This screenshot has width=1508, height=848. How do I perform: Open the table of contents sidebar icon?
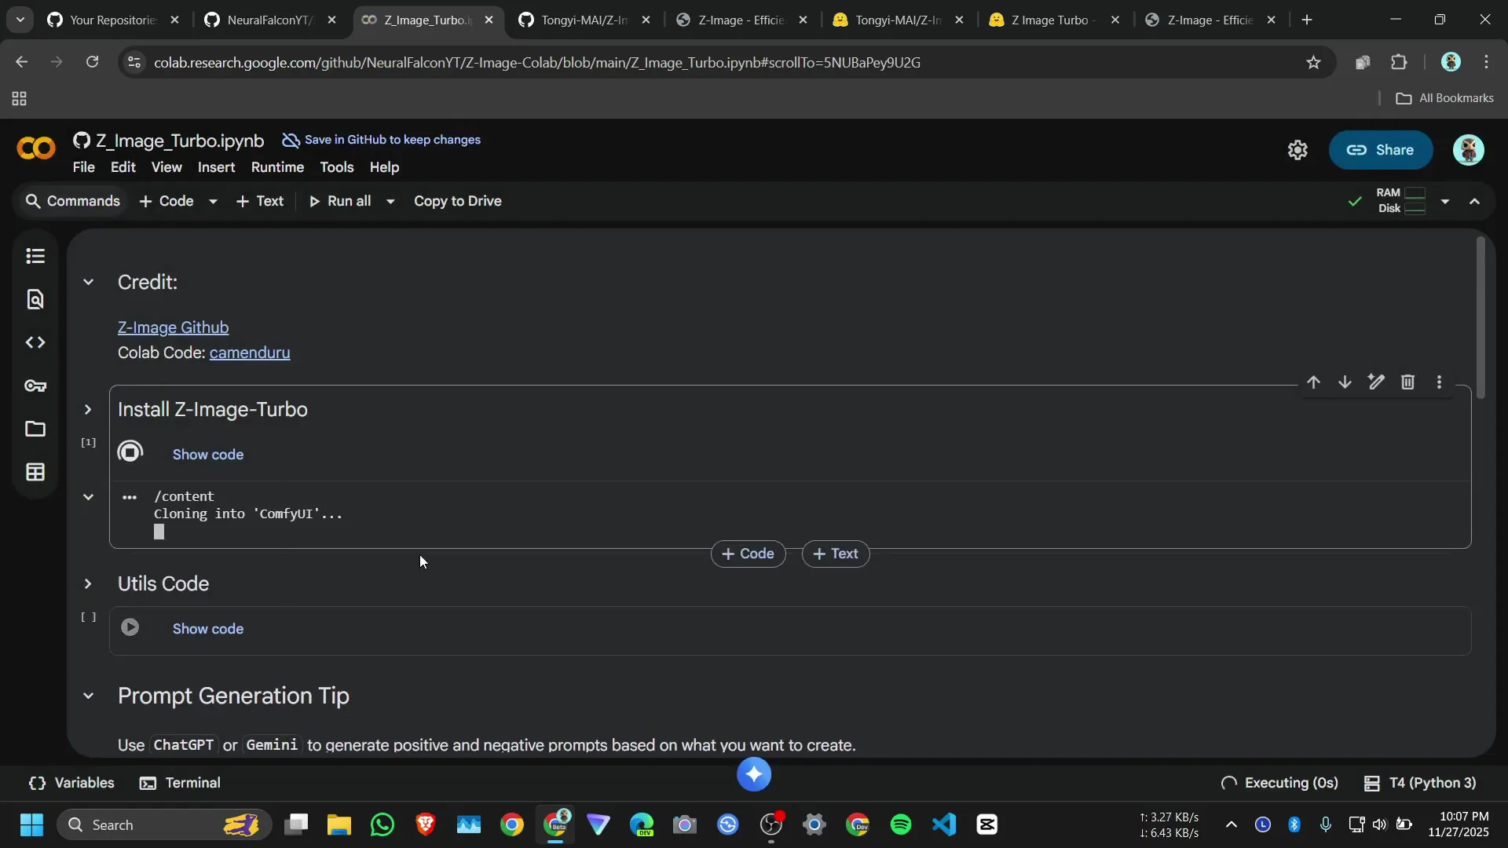click(35, 256)
